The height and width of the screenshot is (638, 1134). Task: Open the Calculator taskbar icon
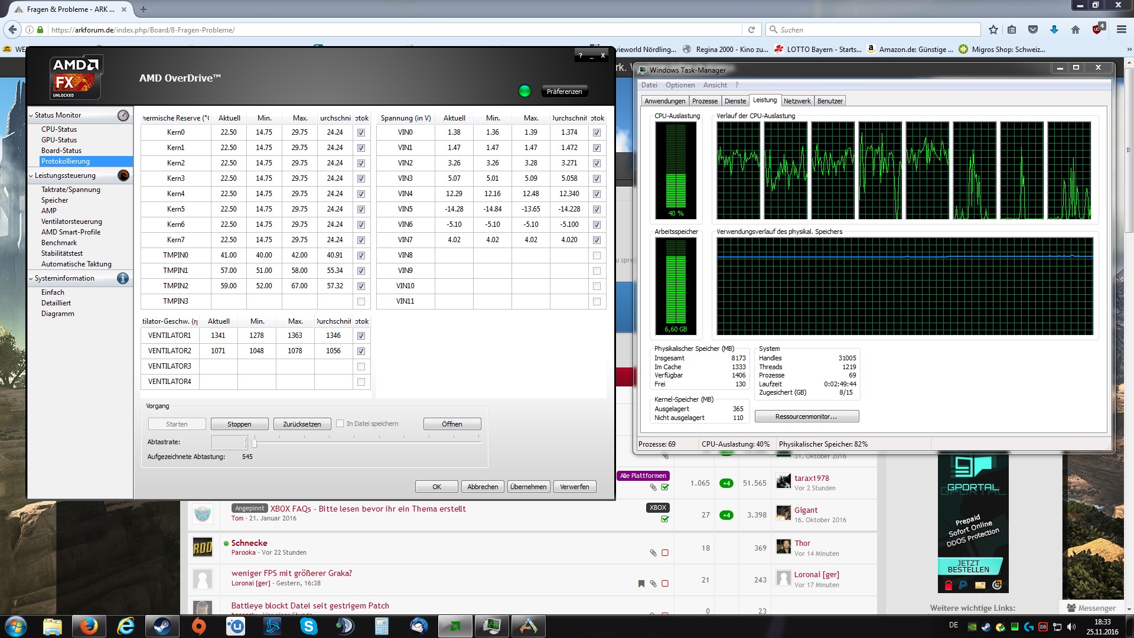point(382,626)
